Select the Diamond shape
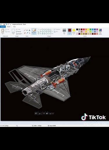109x150 pixels. [x=41, y=31]
